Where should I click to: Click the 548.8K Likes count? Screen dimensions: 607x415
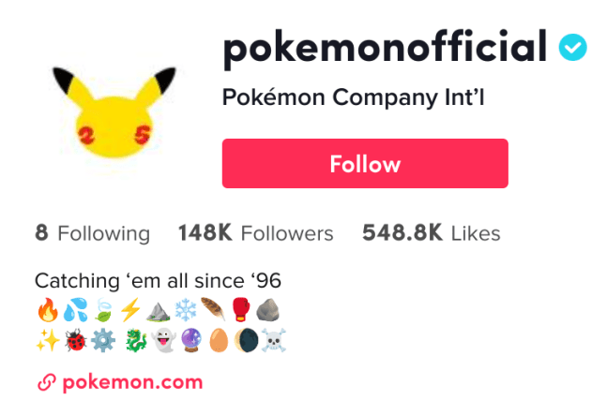click(x=431, y=233)
